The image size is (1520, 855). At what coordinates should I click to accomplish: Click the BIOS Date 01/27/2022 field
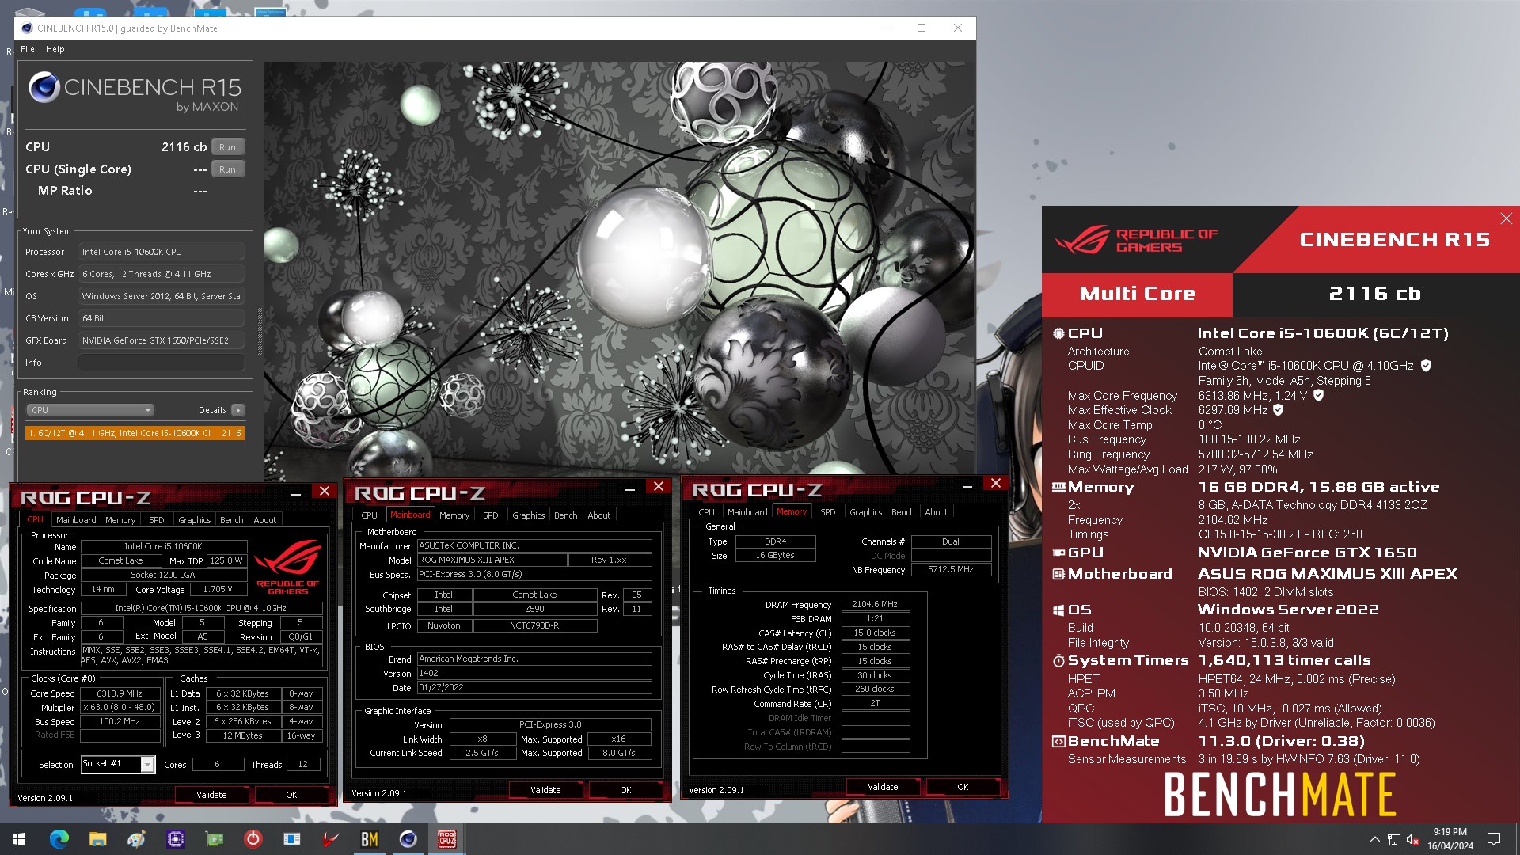(534, 688)
